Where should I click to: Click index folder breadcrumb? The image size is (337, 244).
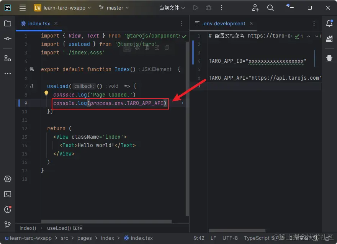point(108,238)
